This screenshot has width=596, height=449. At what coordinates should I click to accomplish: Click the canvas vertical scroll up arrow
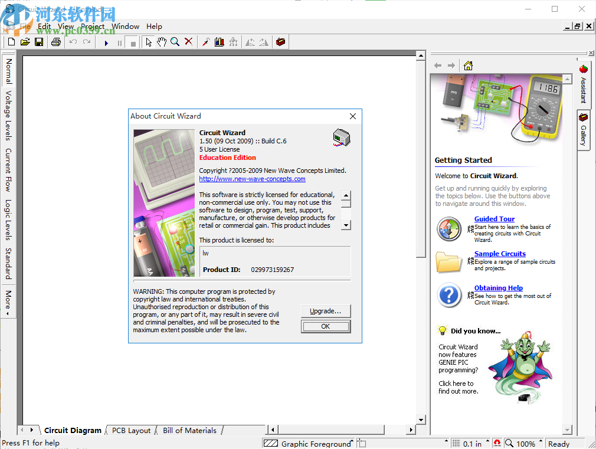tap(421, 55)
